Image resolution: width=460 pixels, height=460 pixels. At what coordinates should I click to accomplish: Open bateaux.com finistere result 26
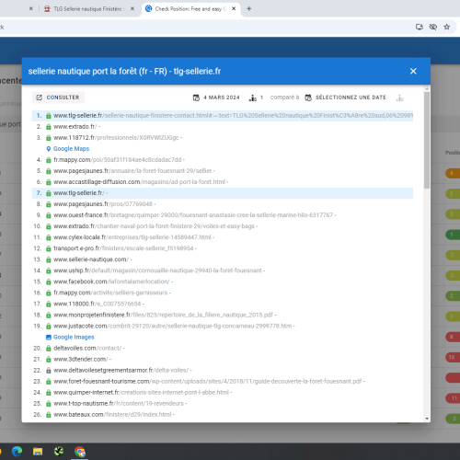[112, 414]
